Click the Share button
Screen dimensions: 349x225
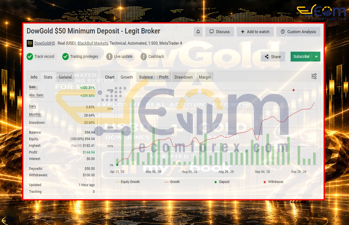coord(273,57)
